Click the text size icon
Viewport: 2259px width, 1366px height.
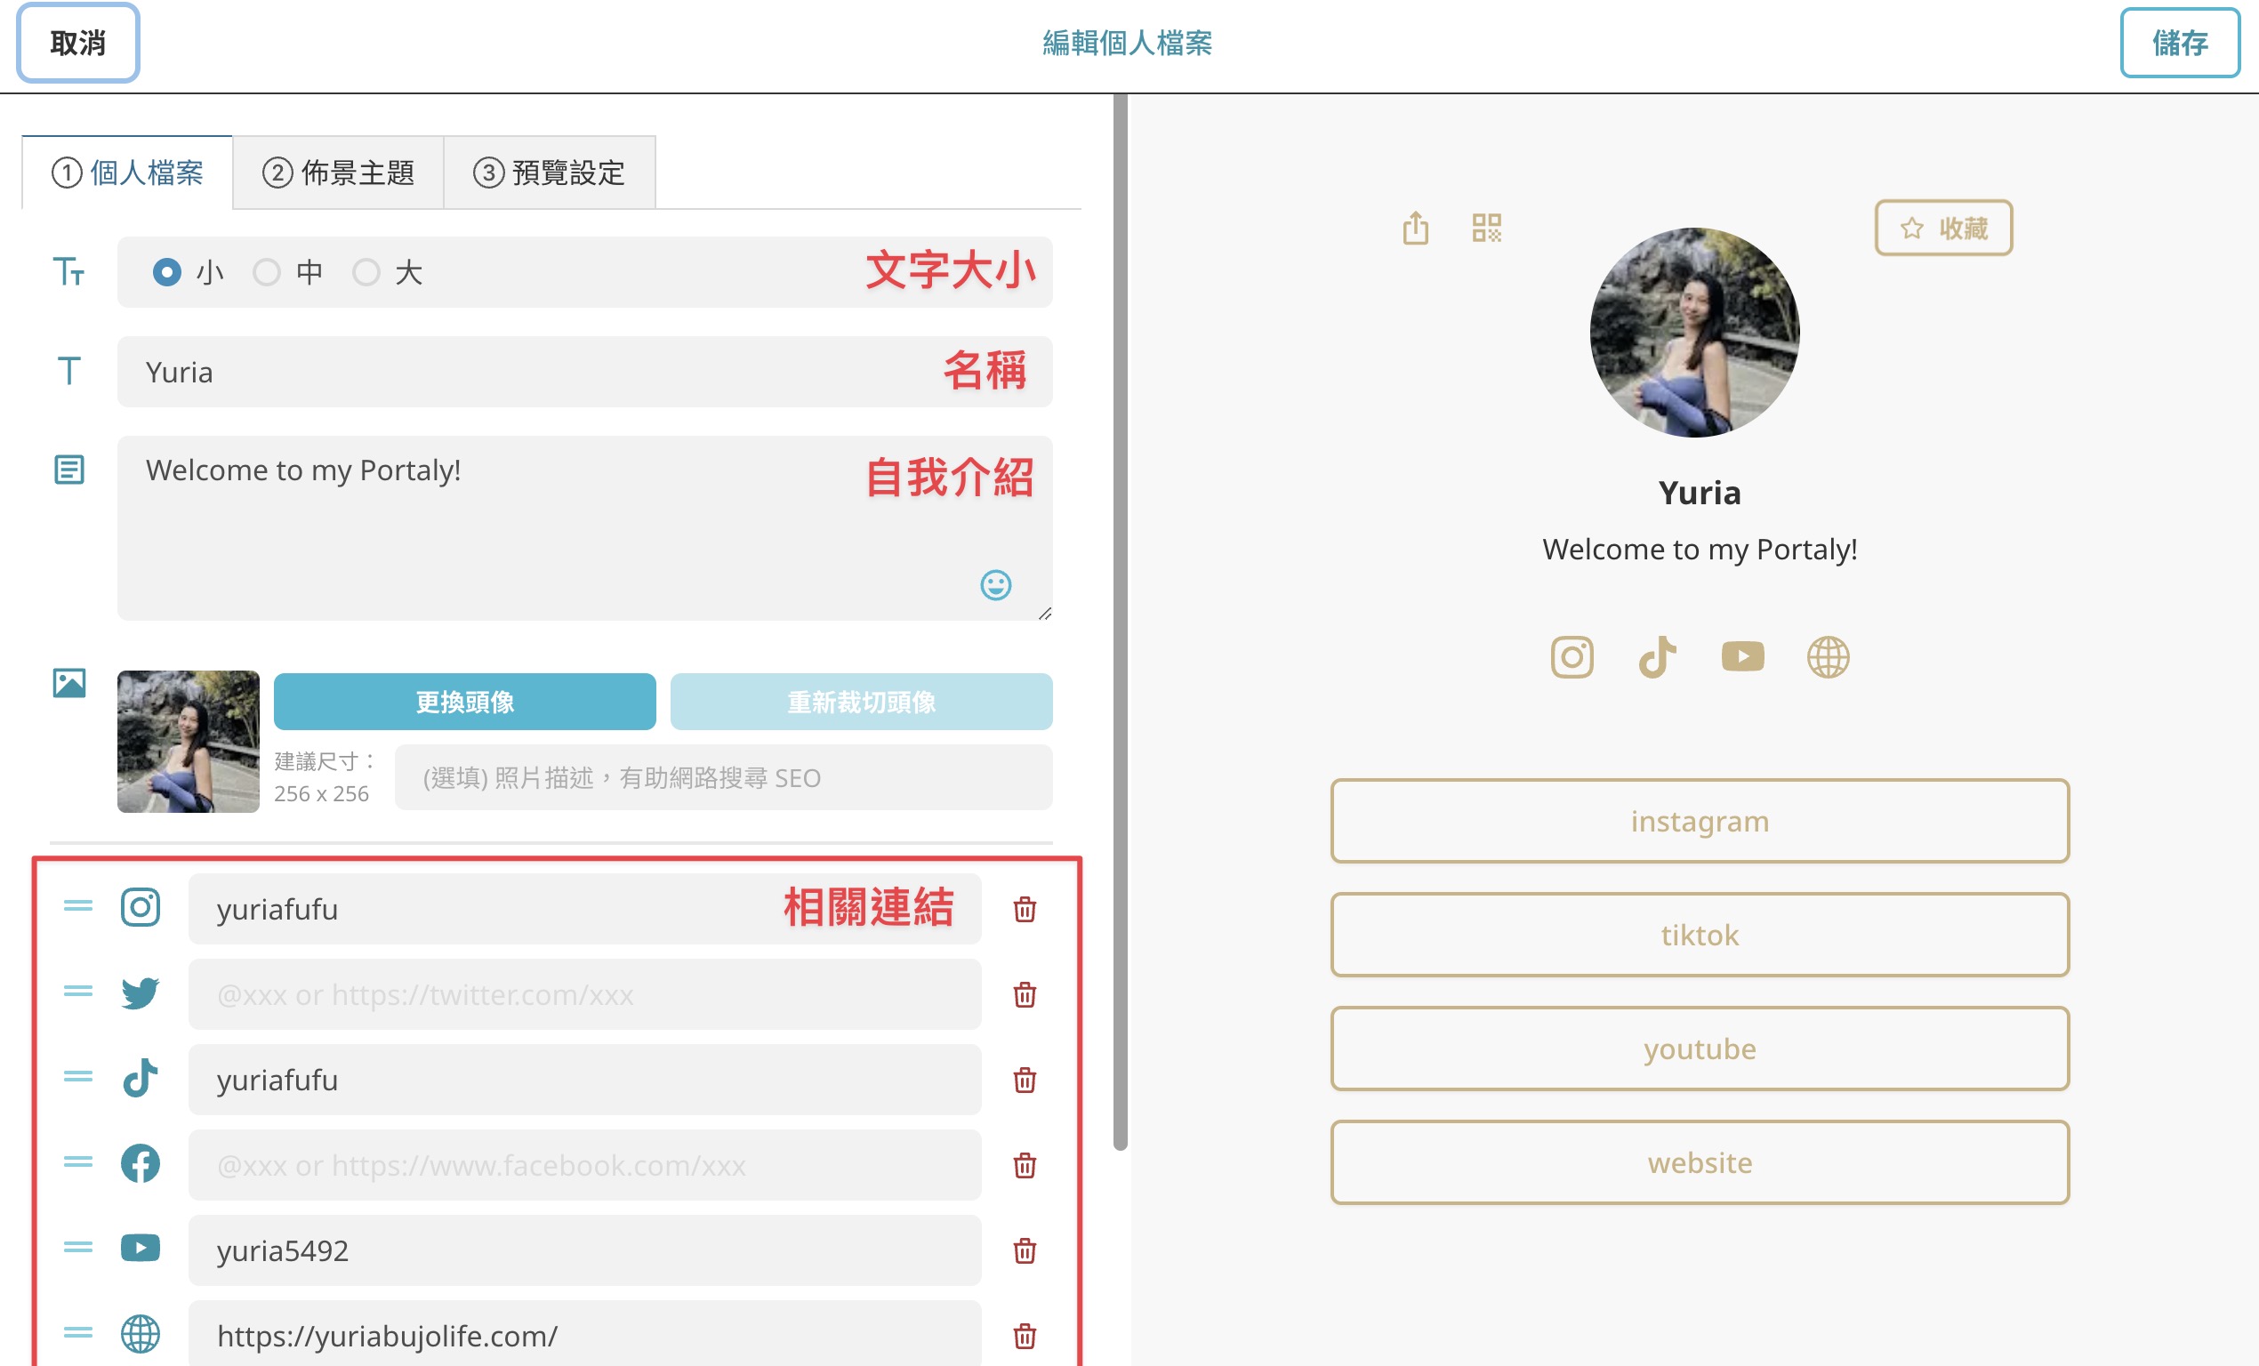(68, 272)
